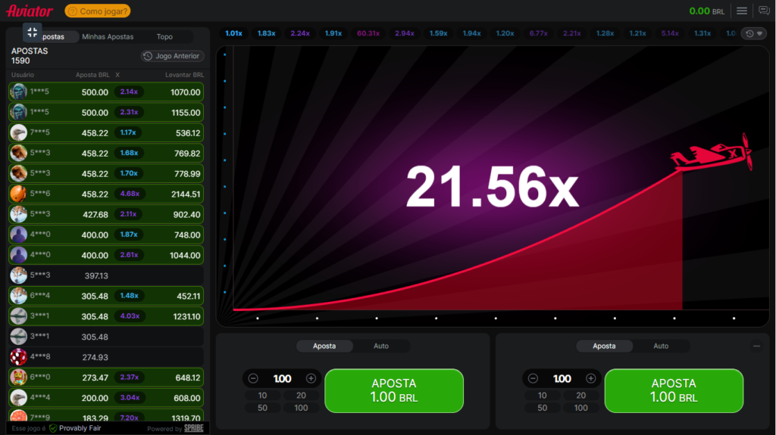Decrease bet with minus icon in left panel

point(253,378)
